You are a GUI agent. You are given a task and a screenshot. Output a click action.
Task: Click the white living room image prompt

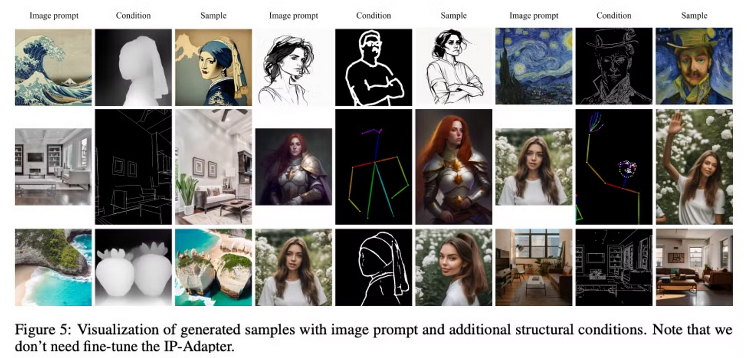coord(53,166)
